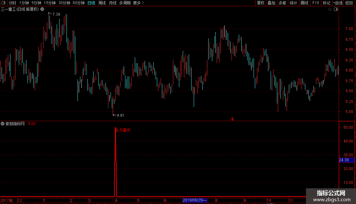Open 多周期 multi-period view

click(125, 3)
